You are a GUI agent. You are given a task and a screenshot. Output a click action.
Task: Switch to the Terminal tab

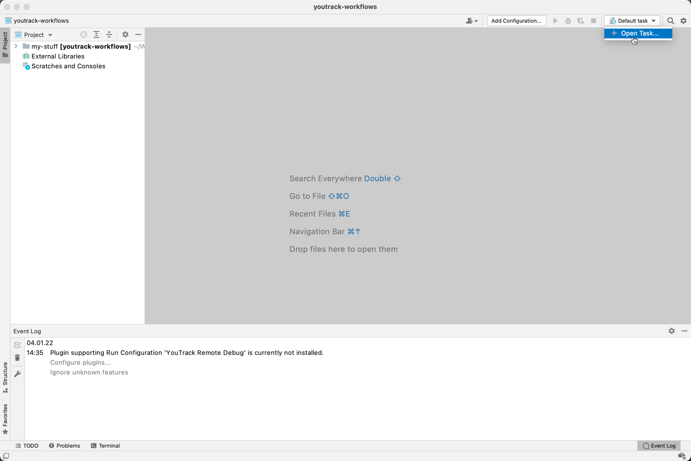(x=105, y=445)
